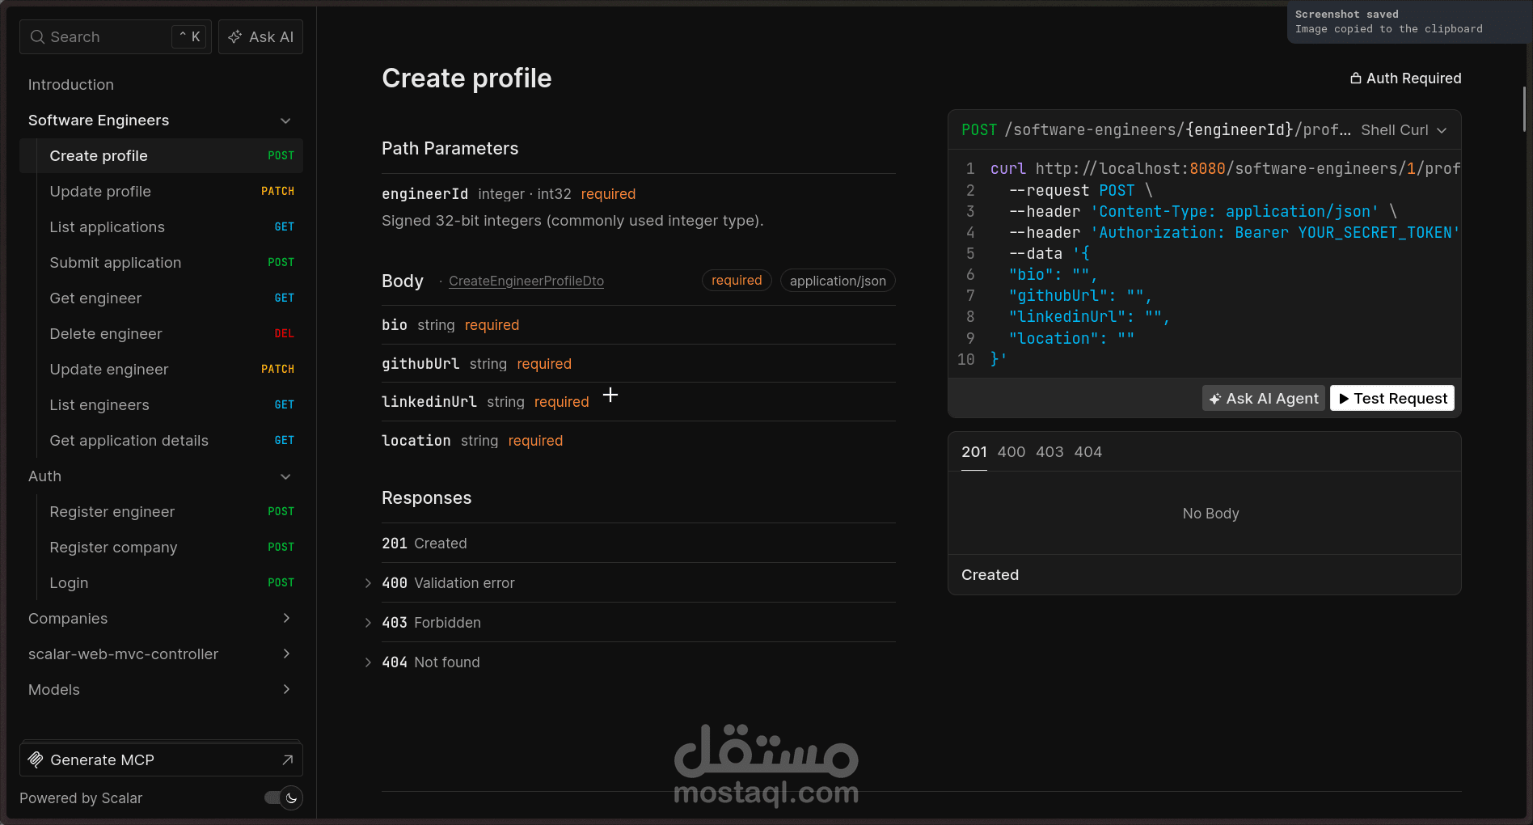Open the List applications endpoint
Viewport: 1533px width, 825px height.
[x=162, y=227]
